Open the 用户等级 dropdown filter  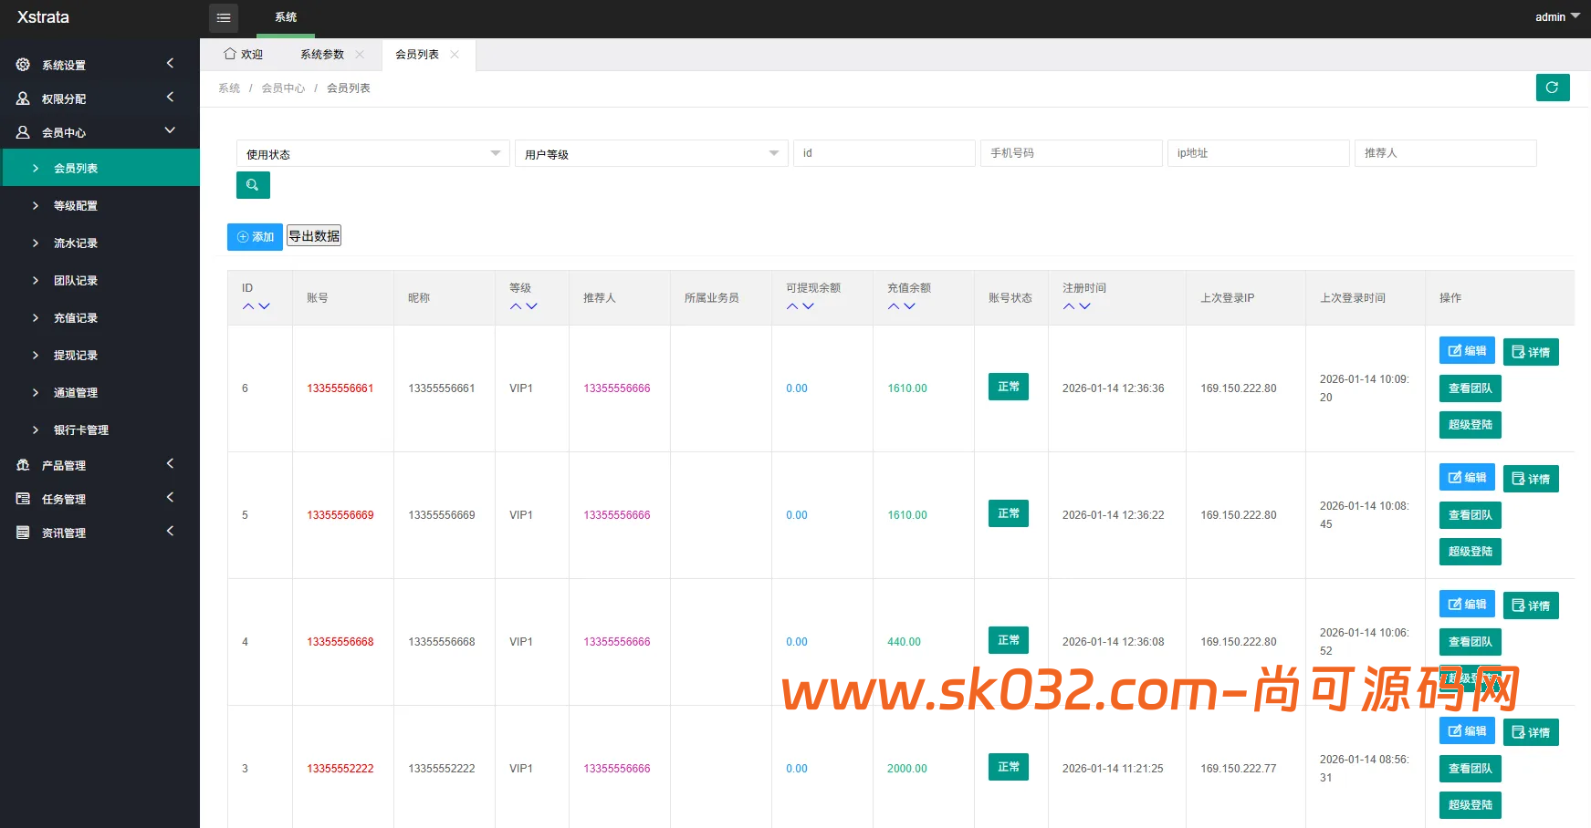click(x=650, y=153)
